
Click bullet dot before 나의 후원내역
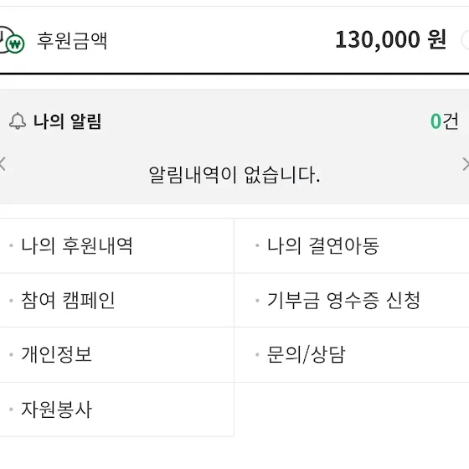(x=12, y=245)
